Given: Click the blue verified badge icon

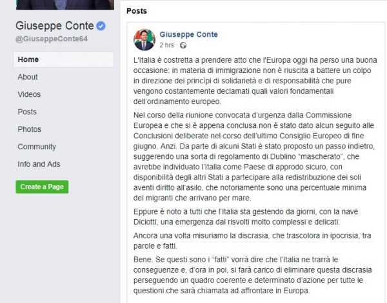Looking at the screenshot, I should [x=101, y=26].
